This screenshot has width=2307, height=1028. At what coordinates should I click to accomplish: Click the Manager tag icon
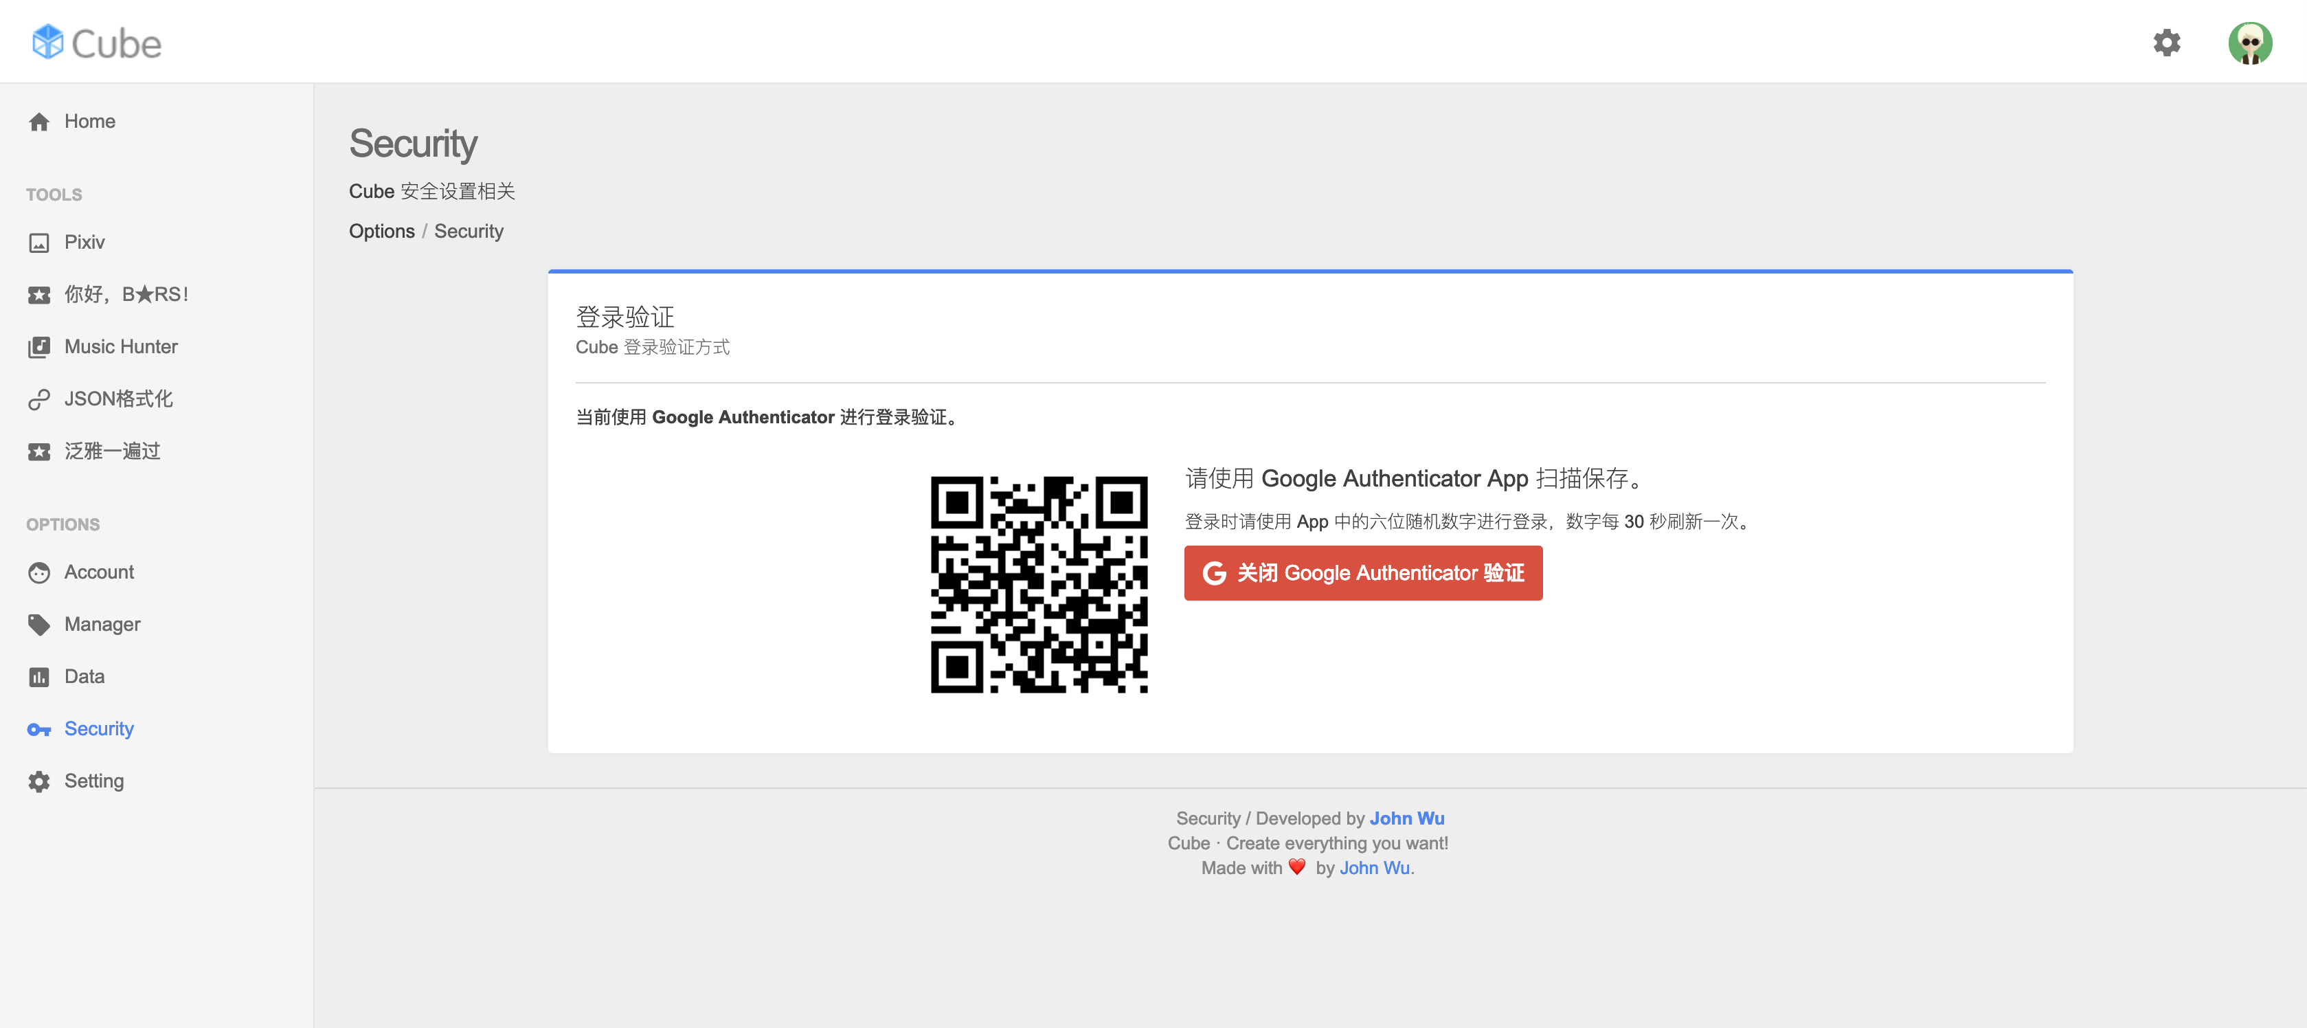point(38,625)
